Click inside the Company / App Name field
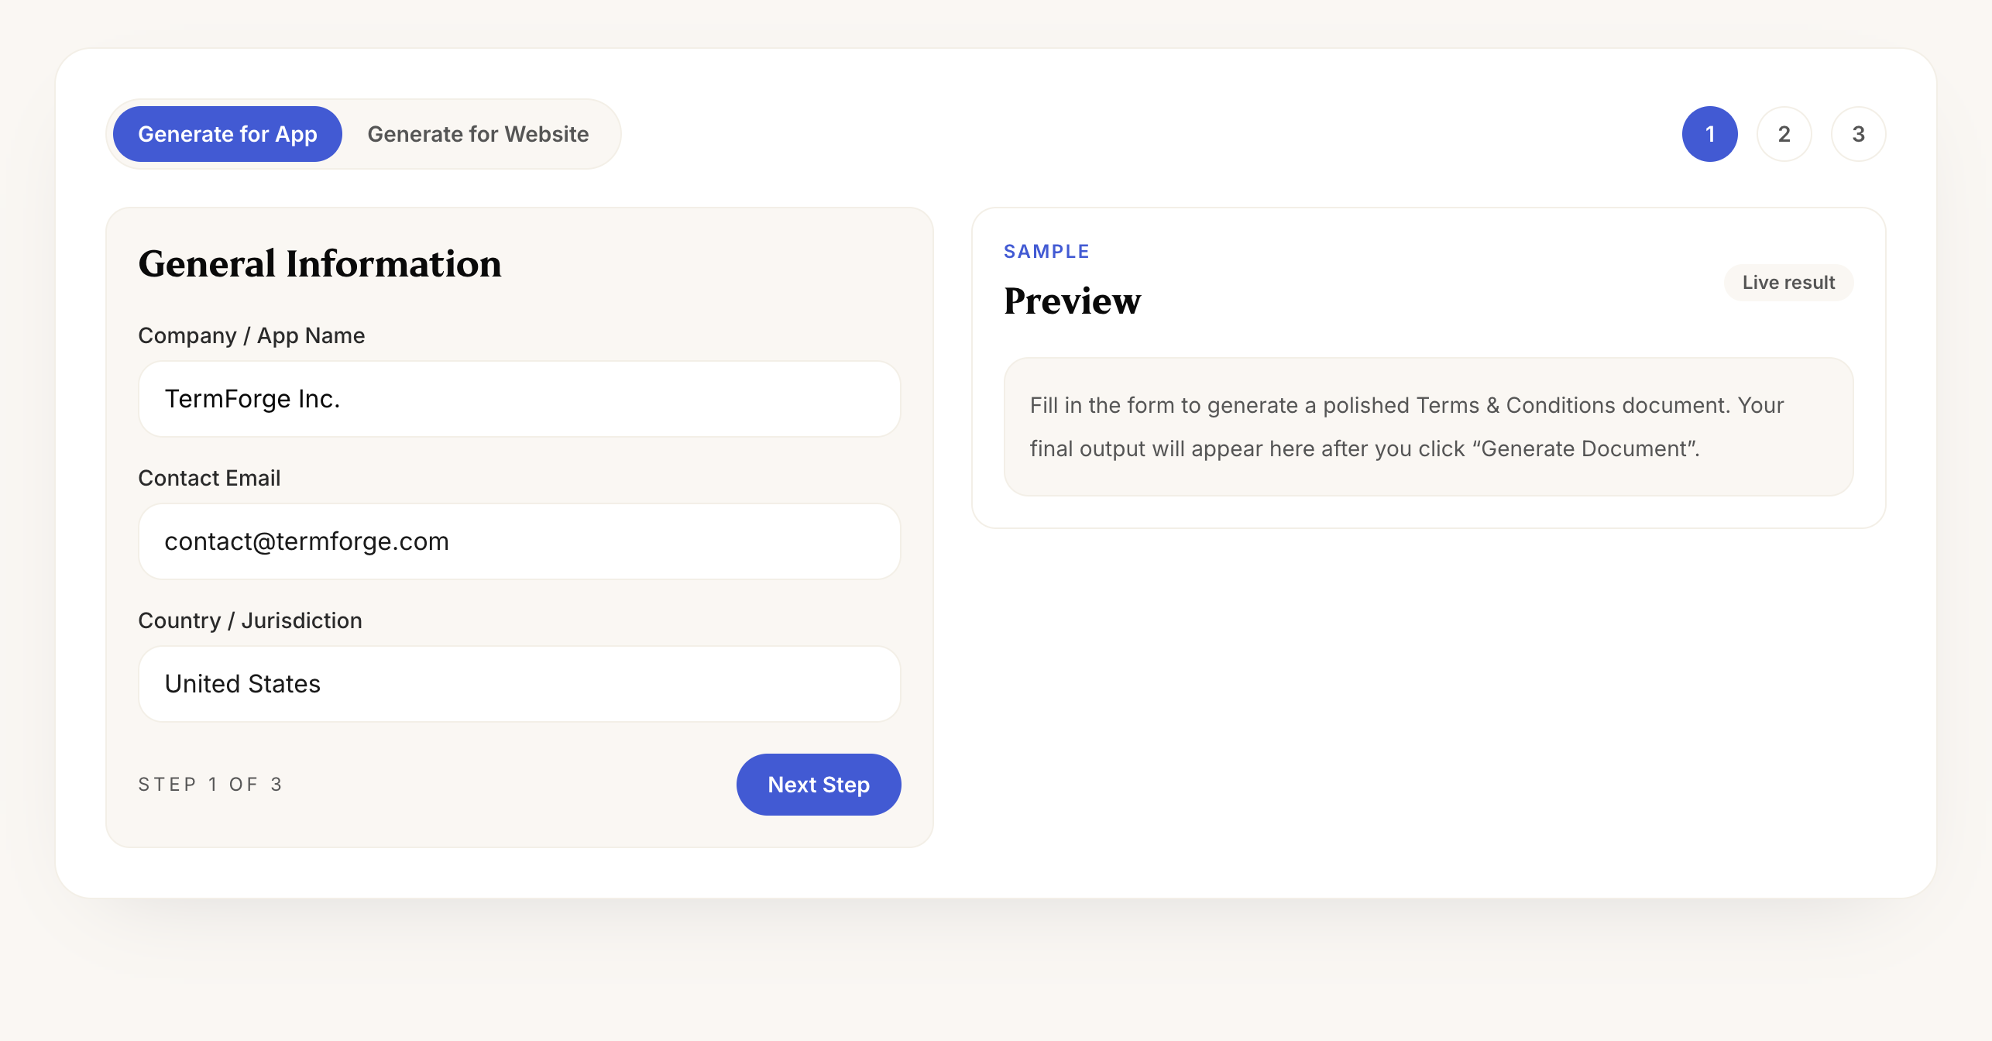The height and width of the screenshot is (1041, 1992). tap(519, 398)
